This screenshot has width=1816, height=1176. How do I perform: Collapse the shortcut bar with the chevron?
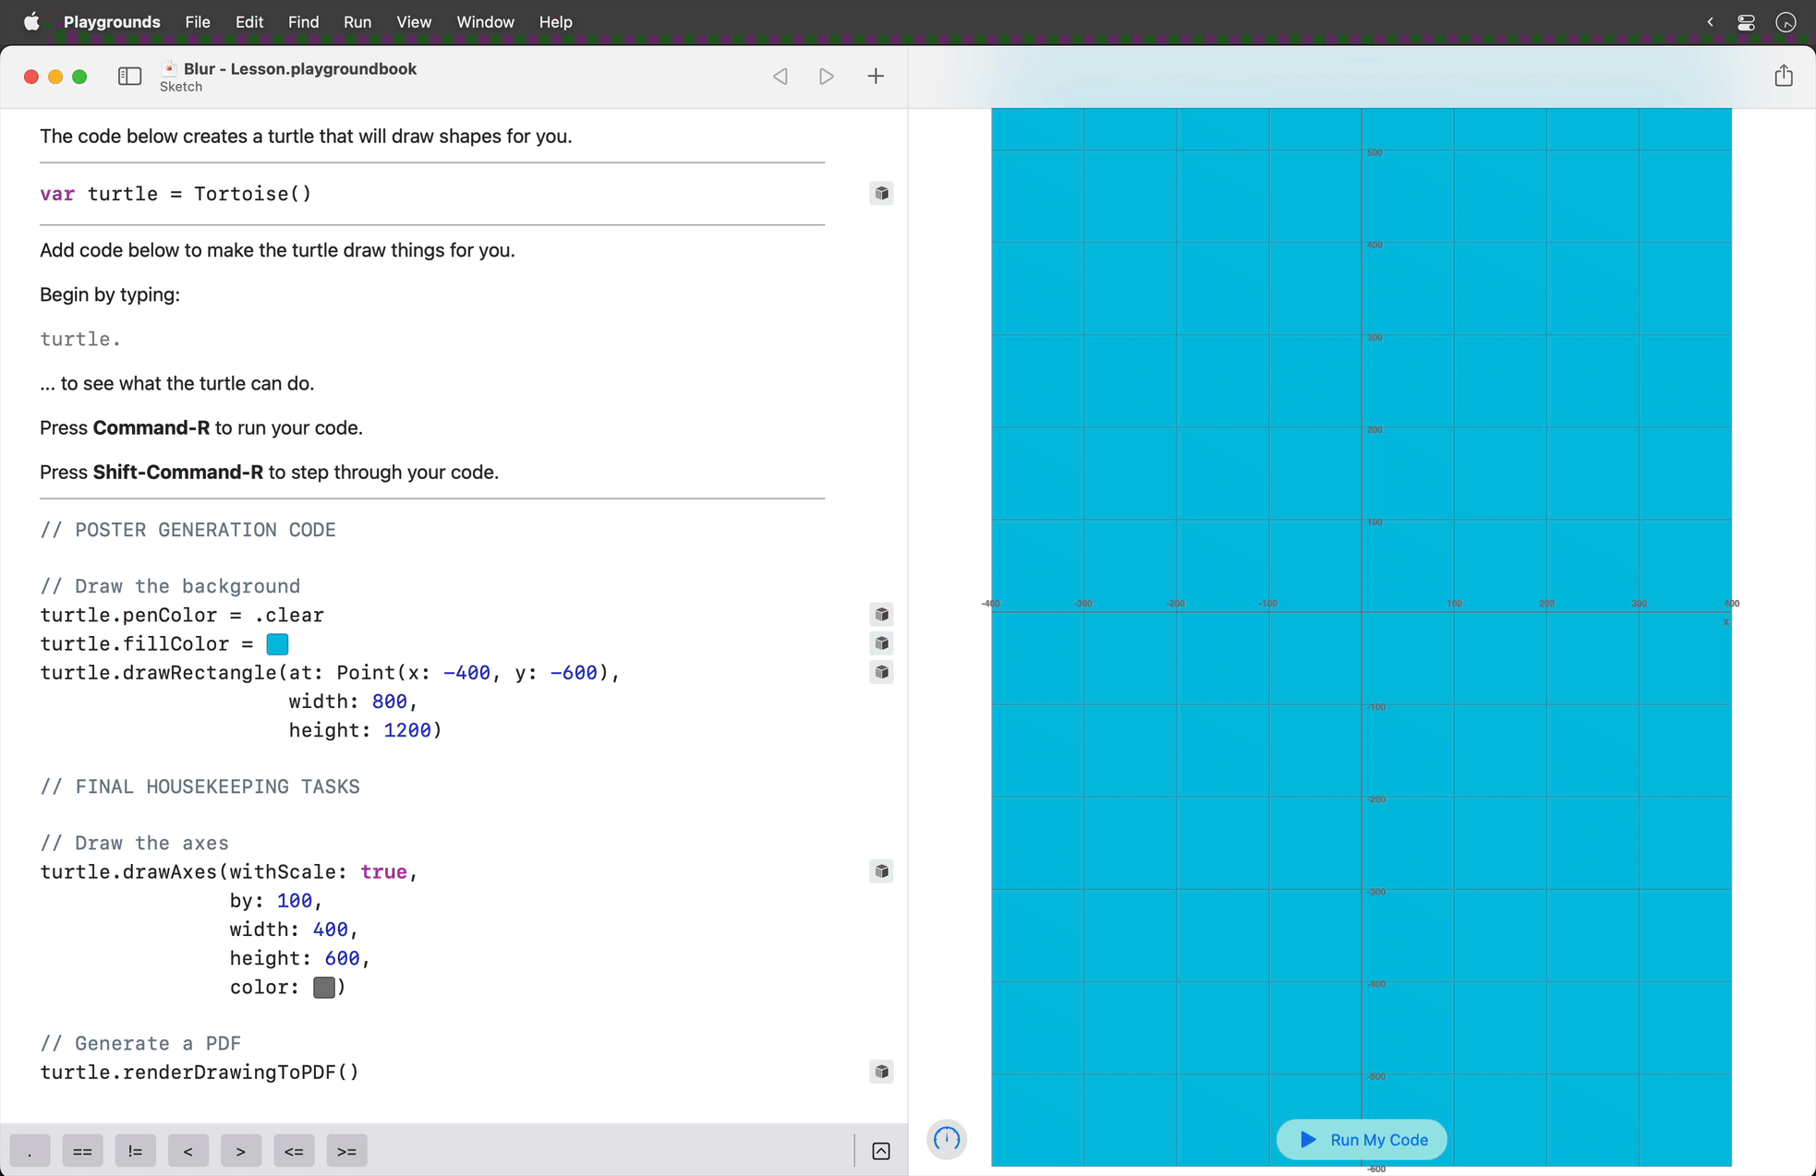tap(880, 1150)
